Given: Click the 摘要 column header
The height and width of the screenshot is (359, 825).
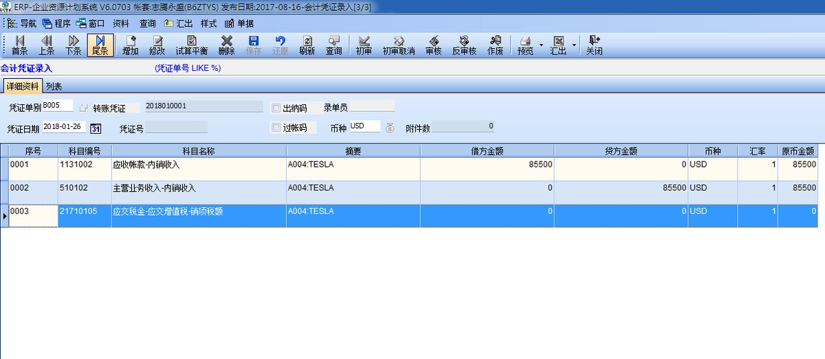Looking at the screenshot, I should tap(353, 150).
